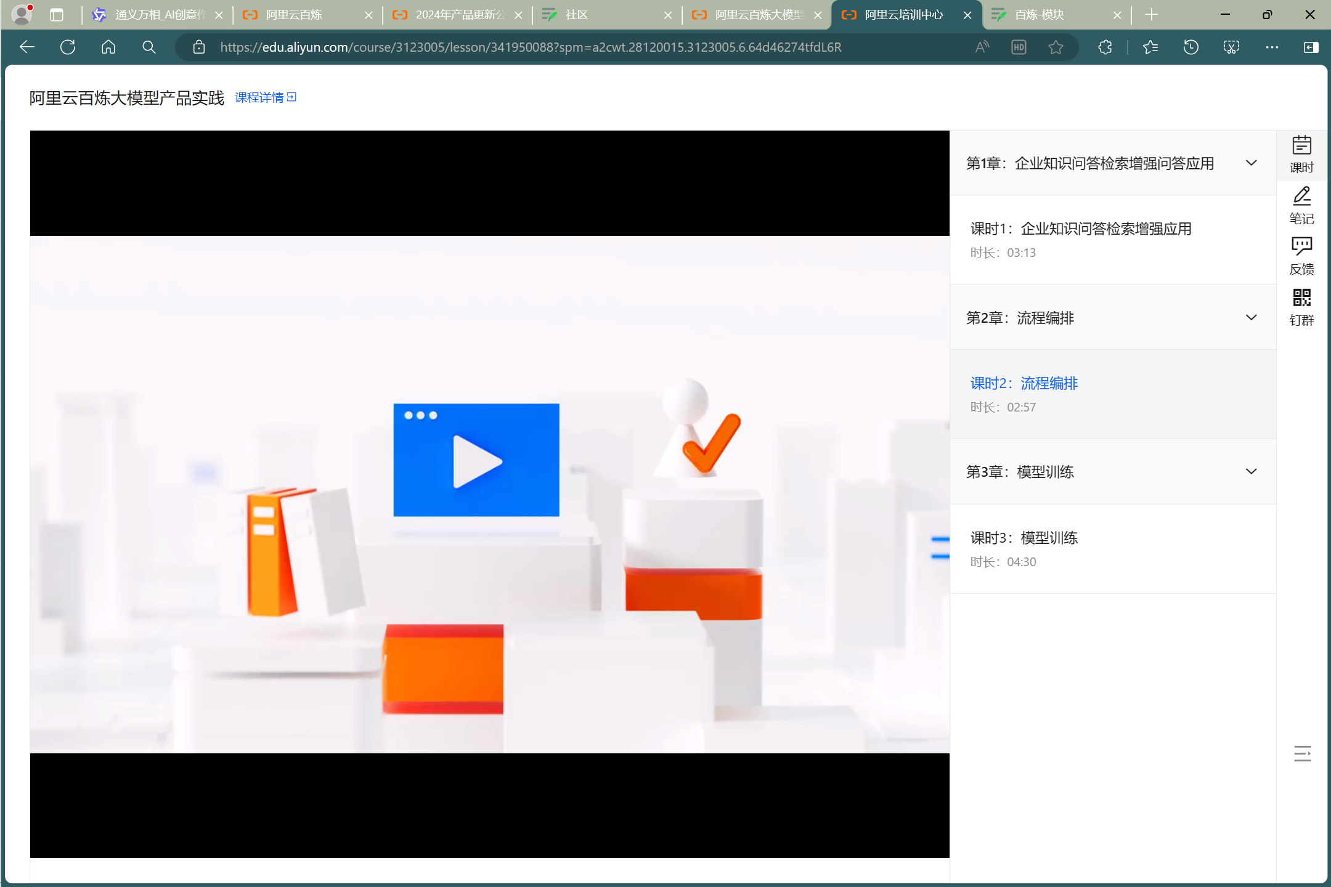This screenshot has width=1331, height=887.
Task: Open the browser settings and more menu
Action: coord(1271,47)
